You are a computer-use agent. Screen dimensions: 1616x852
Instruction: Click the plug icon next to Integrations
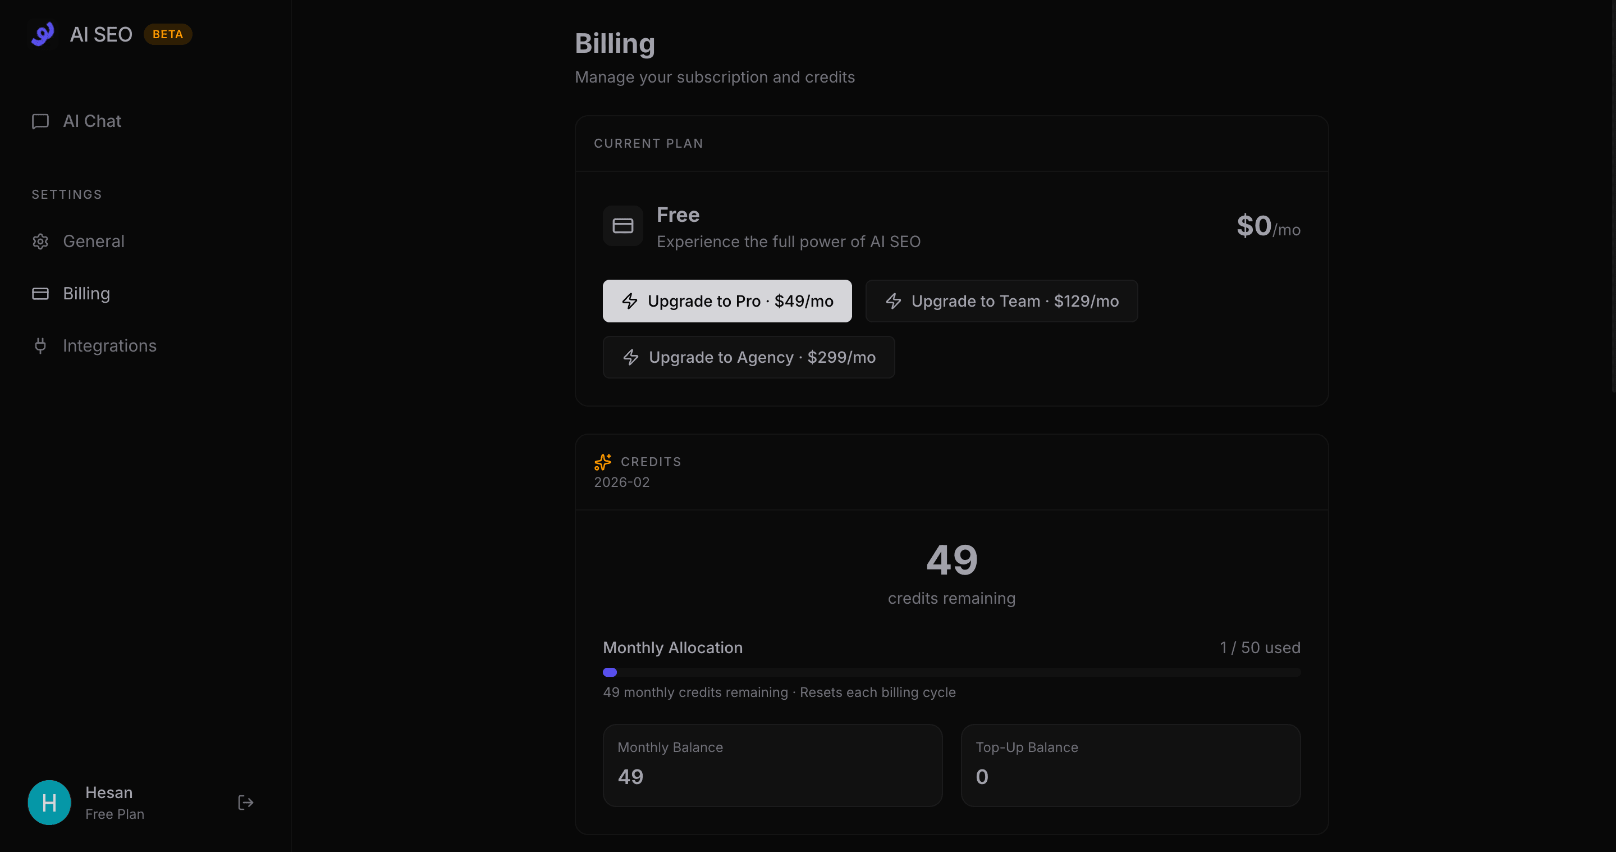[40, 346]
